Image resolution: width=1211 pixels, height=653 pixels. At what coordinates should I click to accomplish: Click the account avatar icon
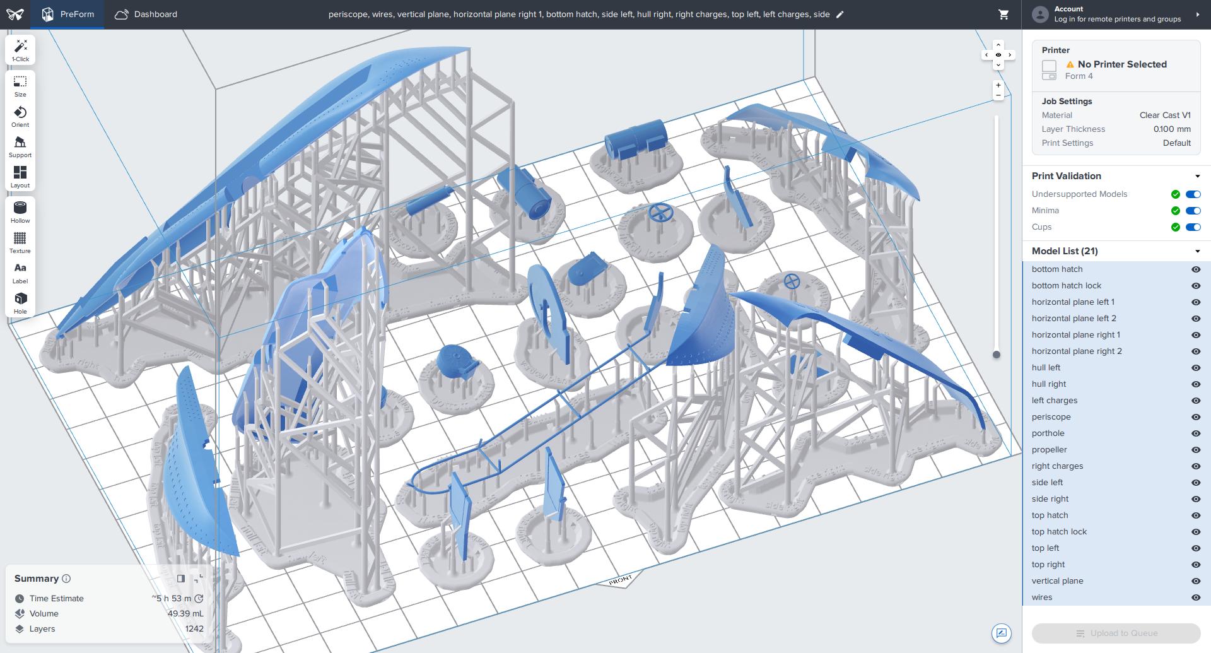point(1040,14)
